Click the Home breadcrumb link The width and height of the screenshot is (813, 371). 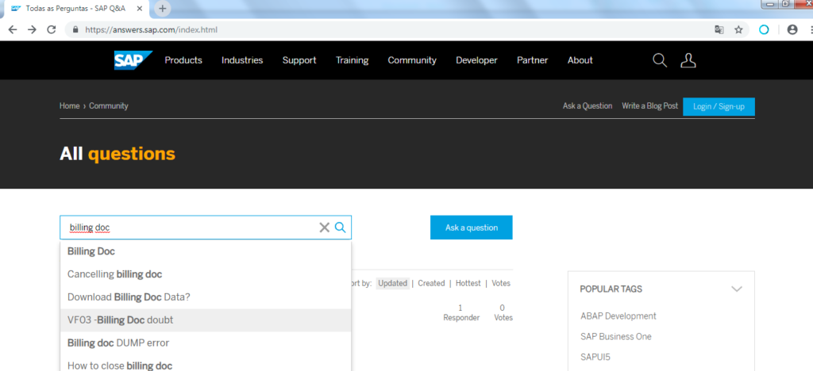tap(70, 105)
